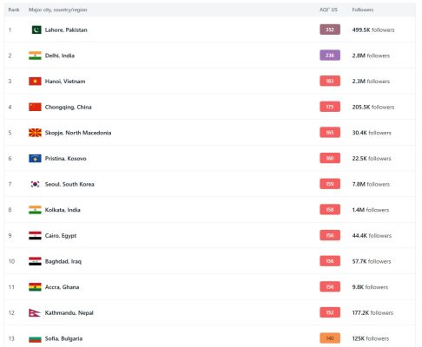Click the India flag icon beside Kolkata
The height and width of the screenshot is (347, 422).
pyautogui.click(x=35, y=210)
